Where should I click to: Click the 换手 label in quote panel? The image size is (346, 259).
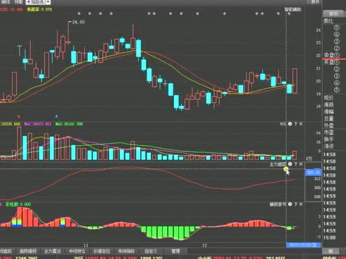(x=329, y=139)
